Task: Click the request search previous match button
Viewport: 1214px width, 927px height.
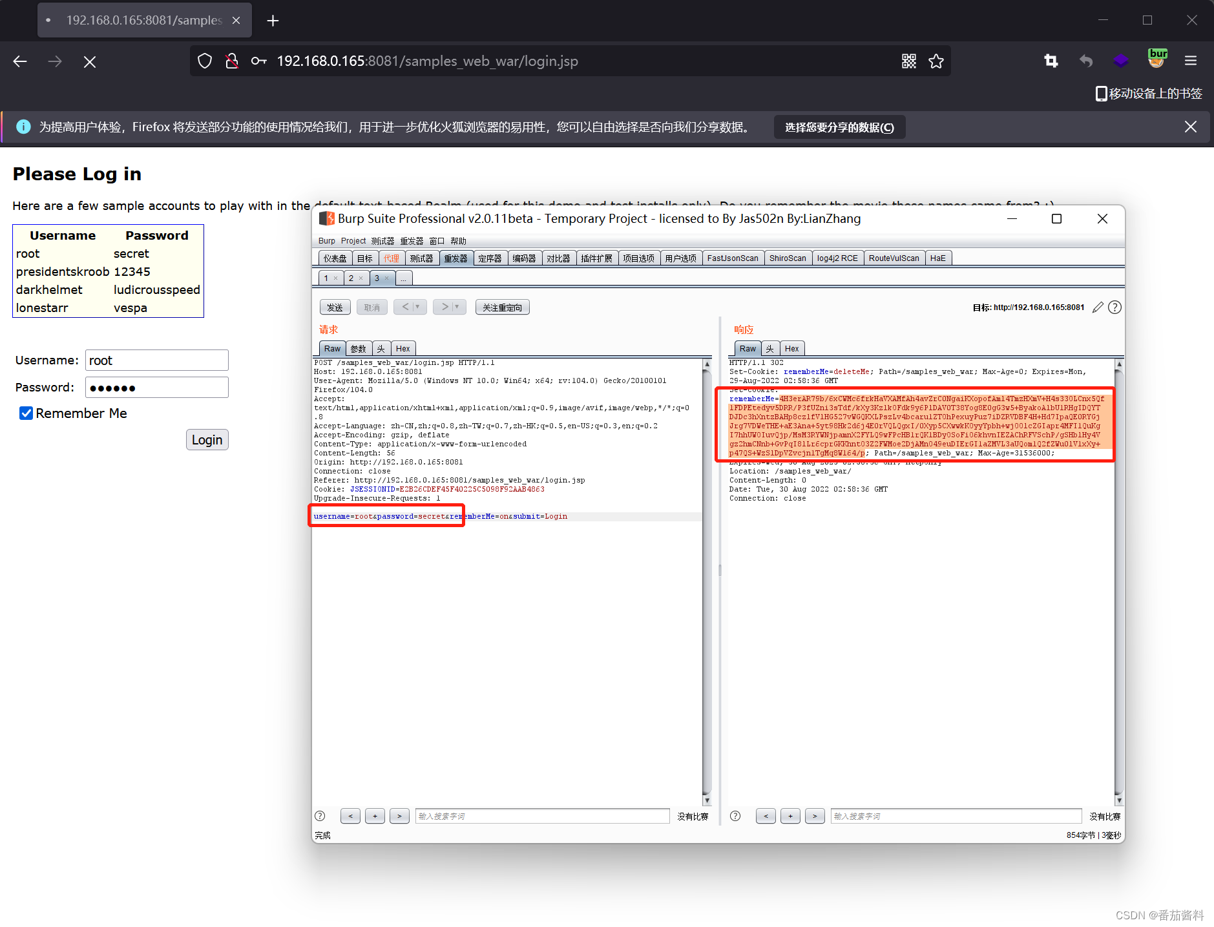Action: coord(350,817)
